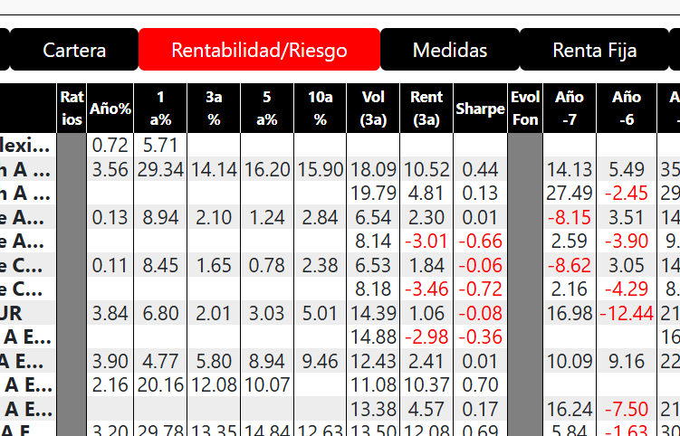The image size is (680, 436).
Task: Click the red -4.29 cell
Action: point(627,289)
